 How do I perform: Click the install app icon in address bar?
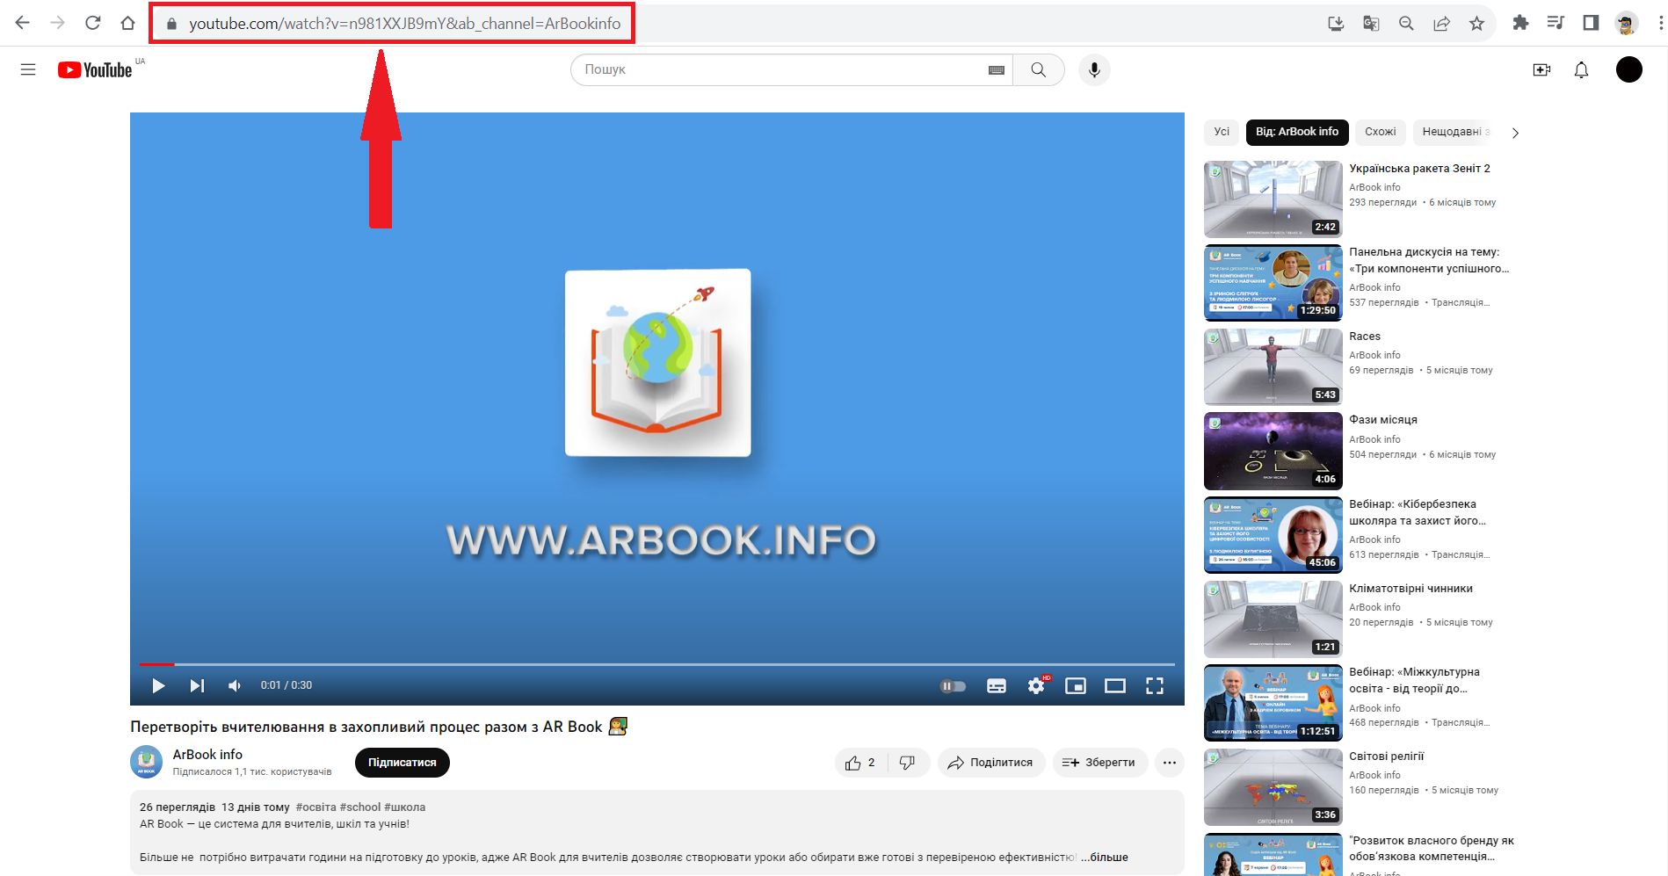1336,24
